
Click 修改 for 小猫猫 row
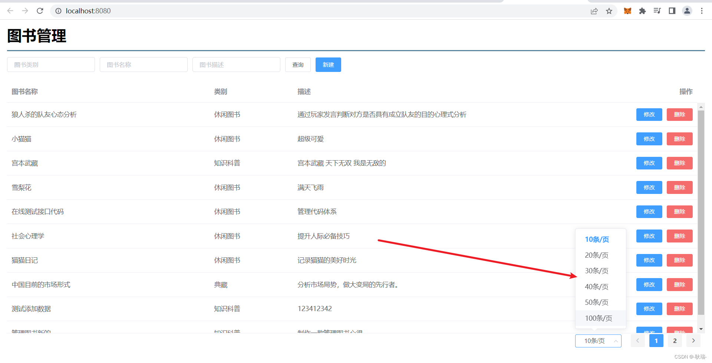[649, 139]
